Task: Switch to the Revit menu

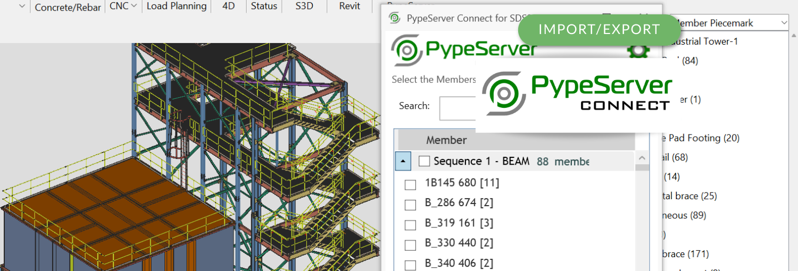Action: [350, 6]
